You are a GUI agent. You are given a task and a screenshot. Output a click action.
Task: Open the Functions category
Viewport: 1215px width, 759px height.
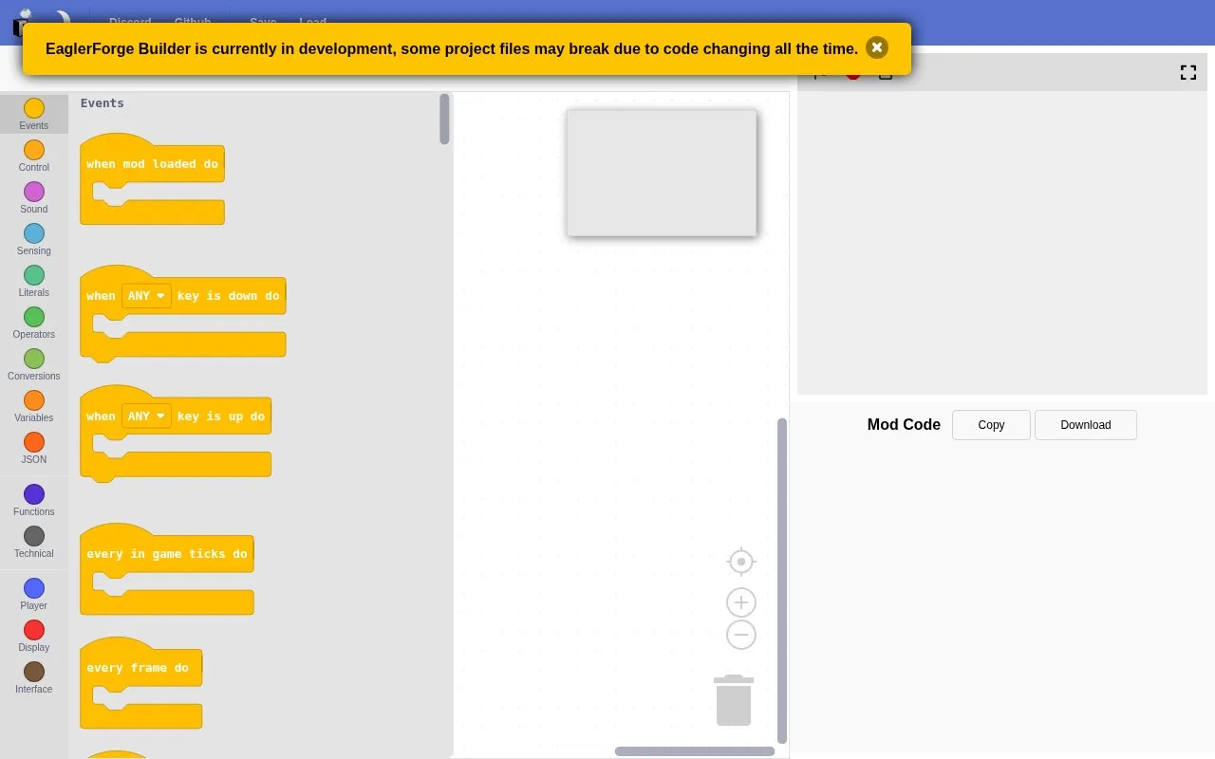tap(34, 500)
